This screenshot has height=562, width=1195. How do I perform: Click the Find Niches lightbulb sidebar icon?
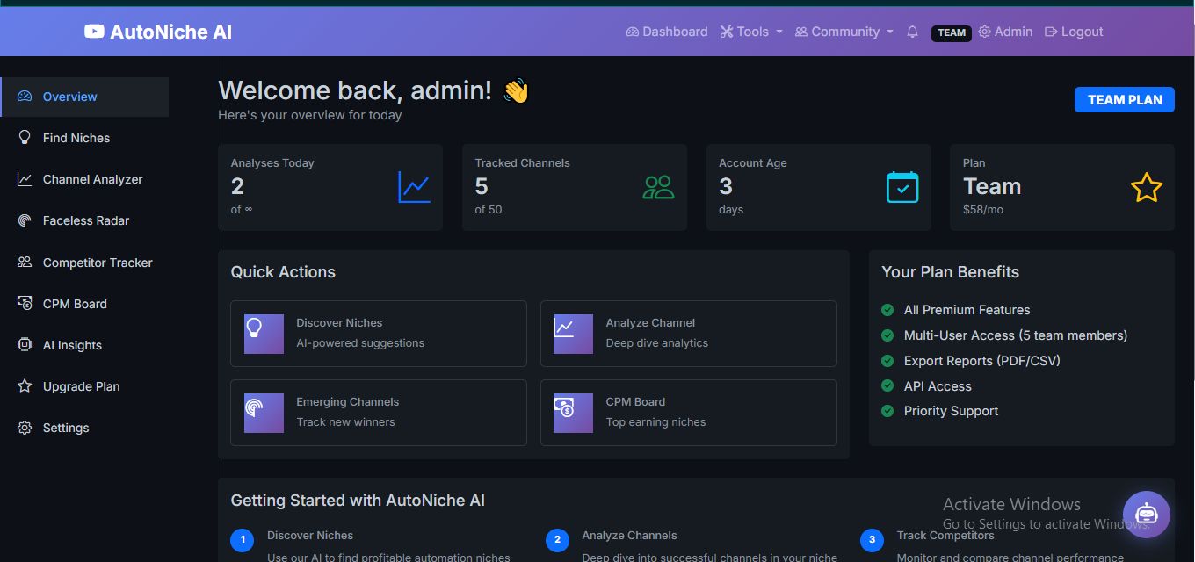pyautogui.click(x=25, y=138)
